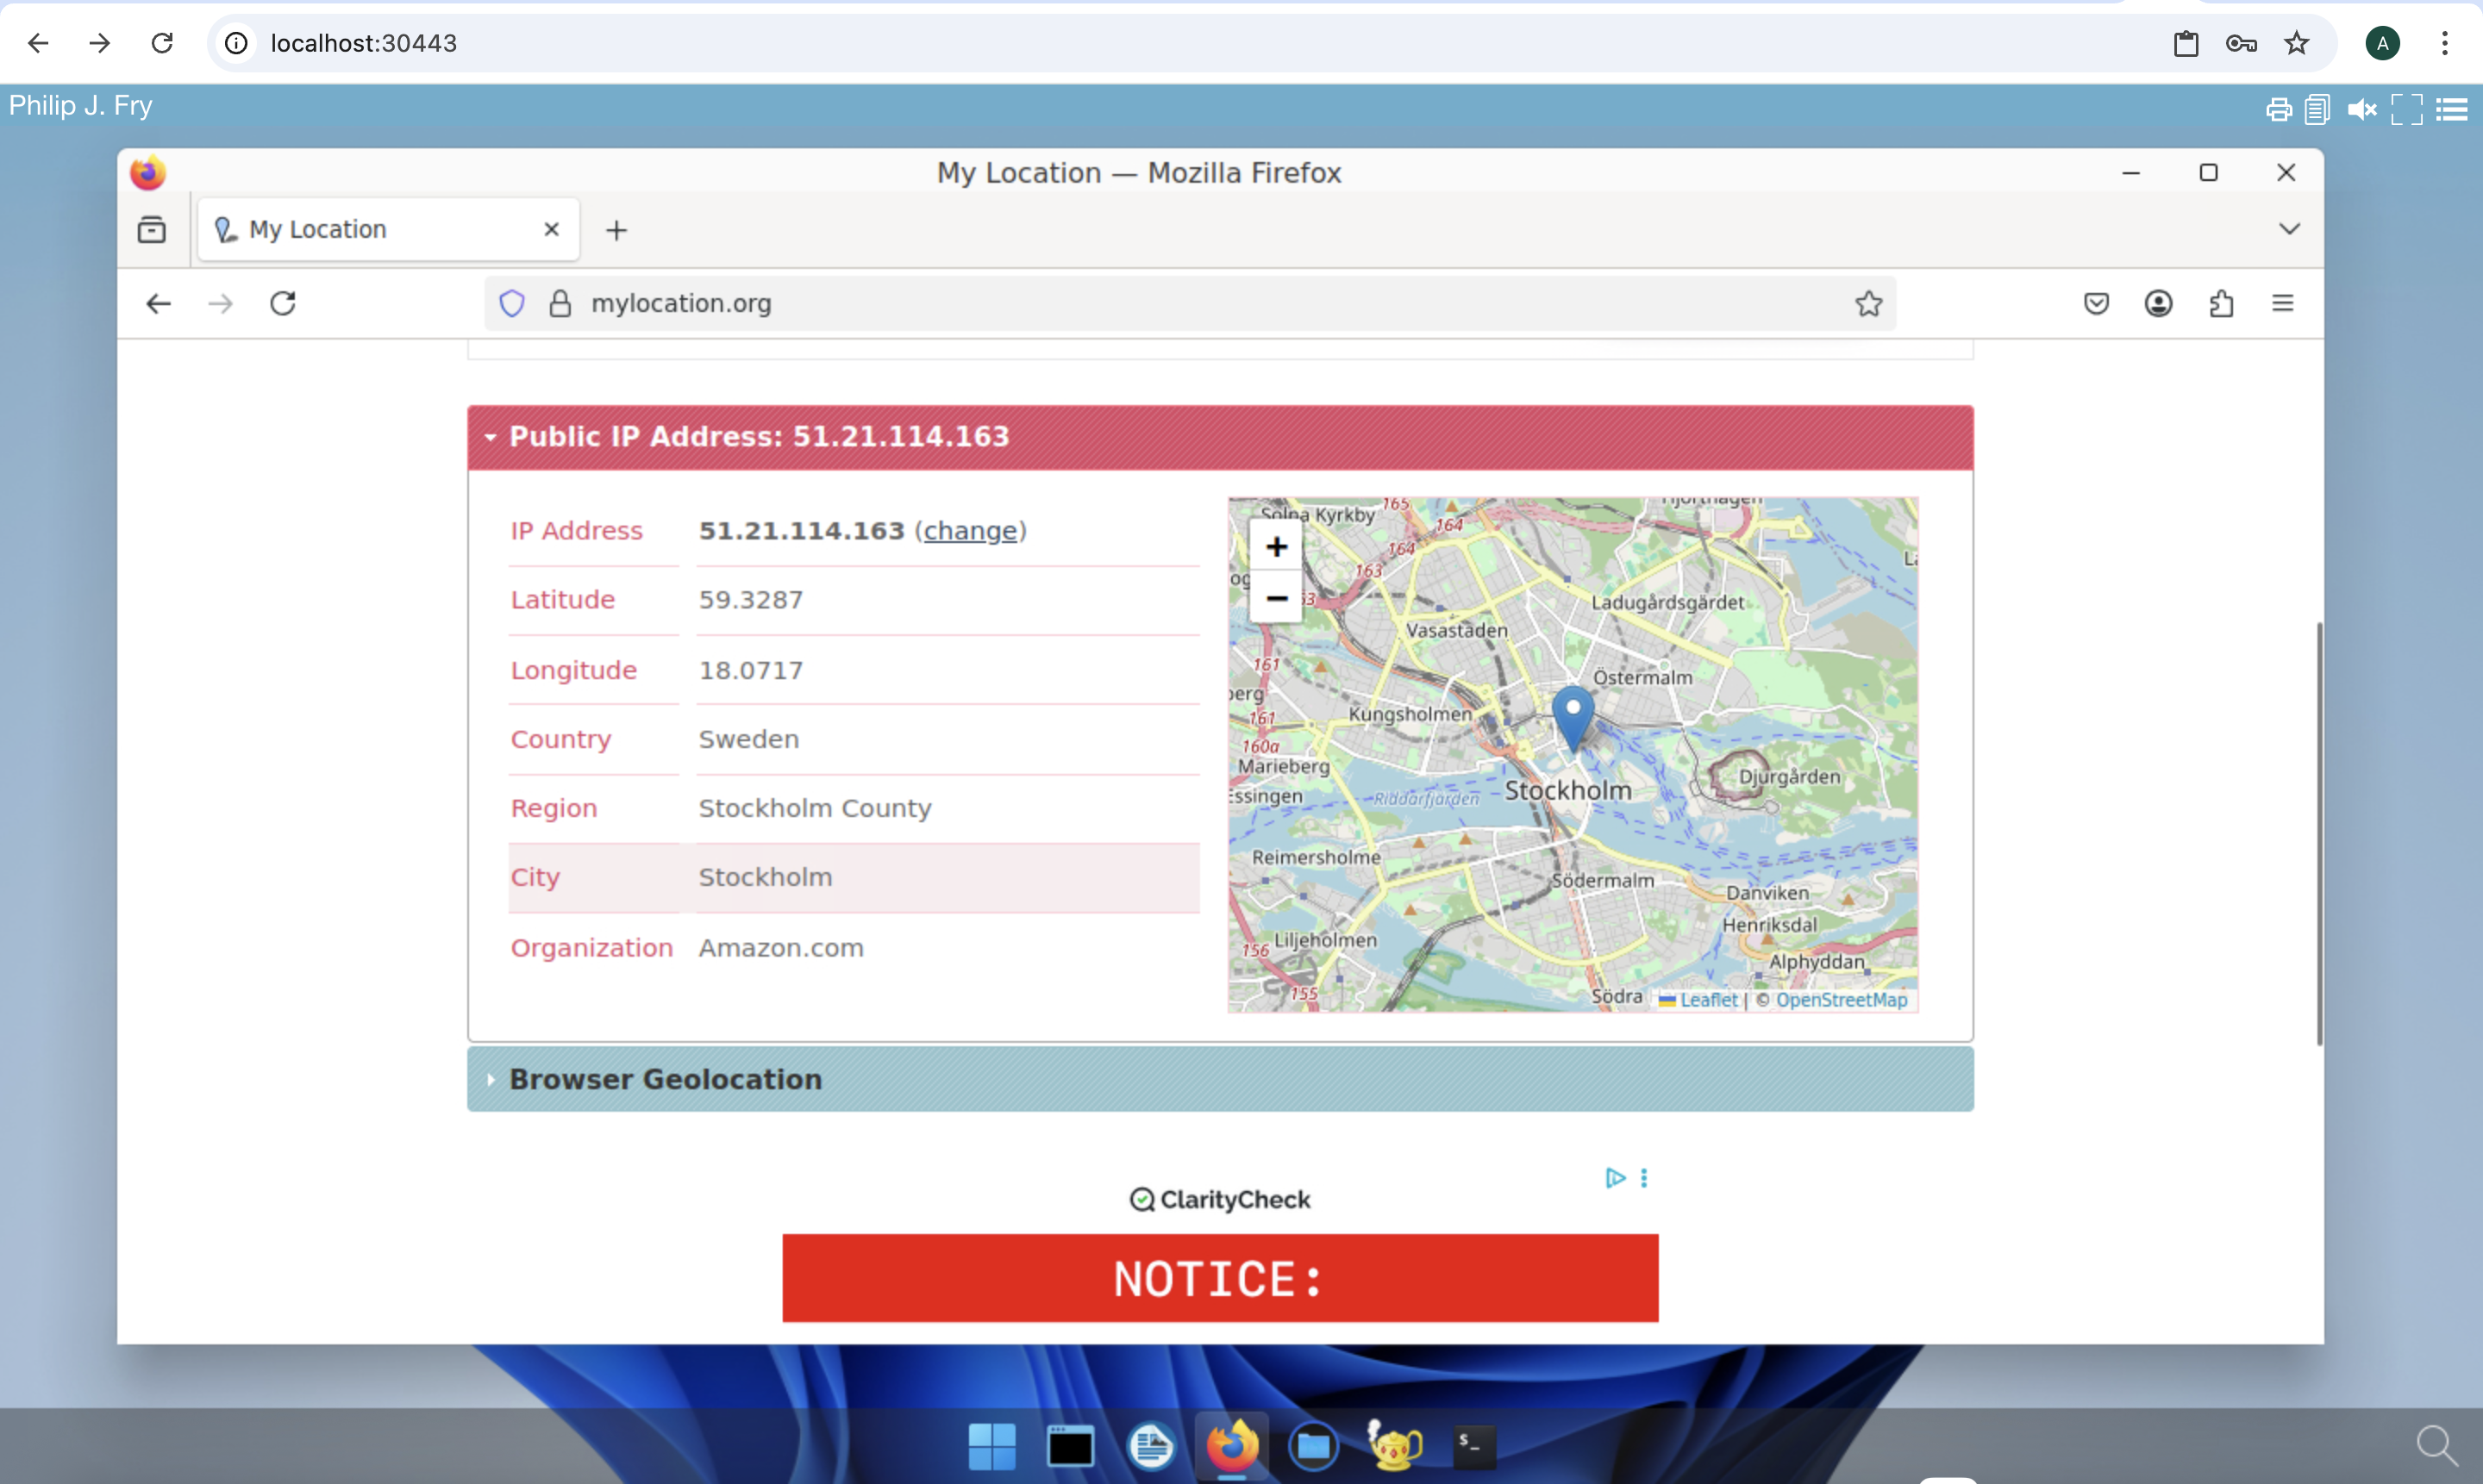Zoom in on the Stockholm map
Screen dimensions: 2483x1484
point(1275,547)
